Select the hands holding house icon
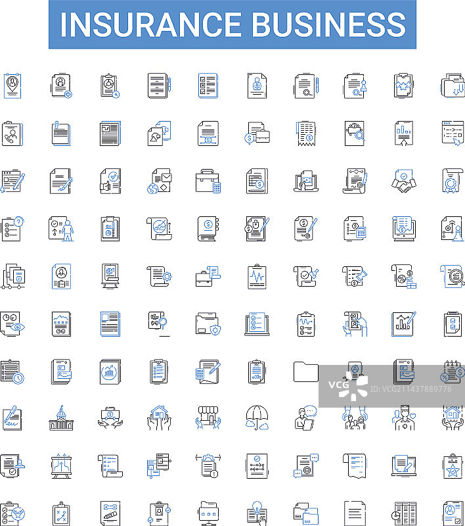The image size is (465, 526). coord(158,418)
